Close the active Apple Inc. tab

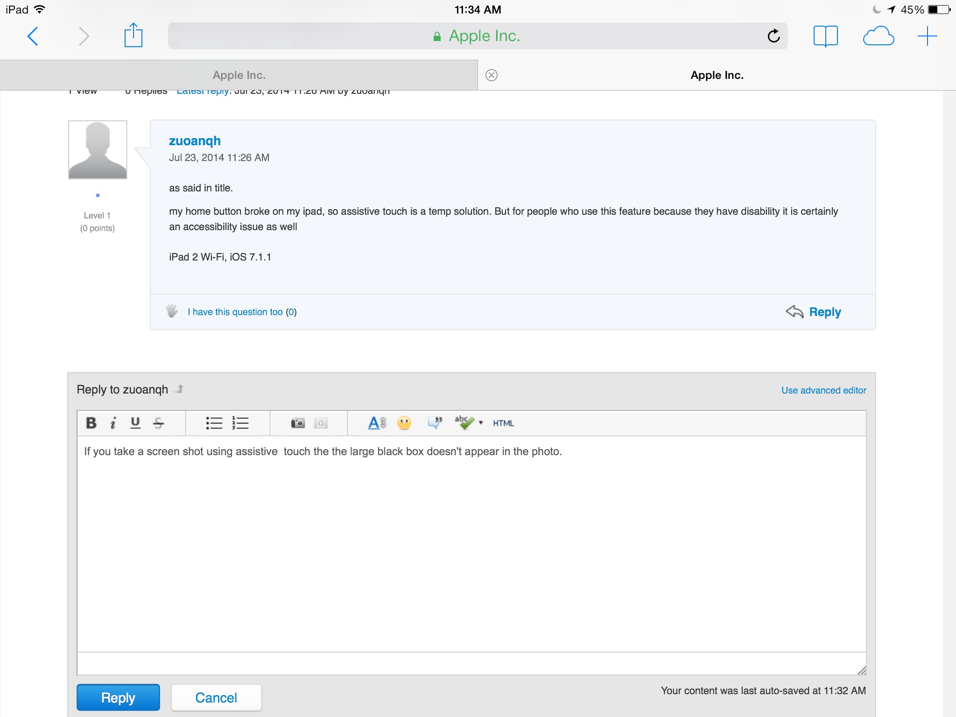coord(492,75)
